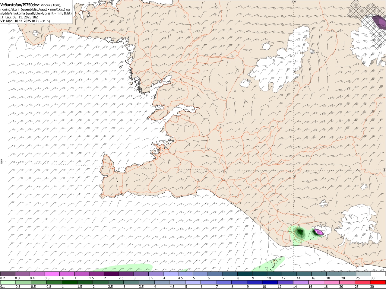This screenshot has width=386, height=289.
Task: Select the bottom-row legend swatch labeled 5
Action: click(x=193, y=283)
